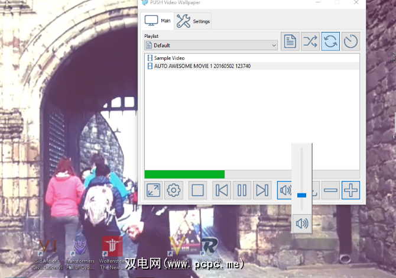
Task: Open the timer interval button
Action: pyautogui.click(x=351, y=41)
